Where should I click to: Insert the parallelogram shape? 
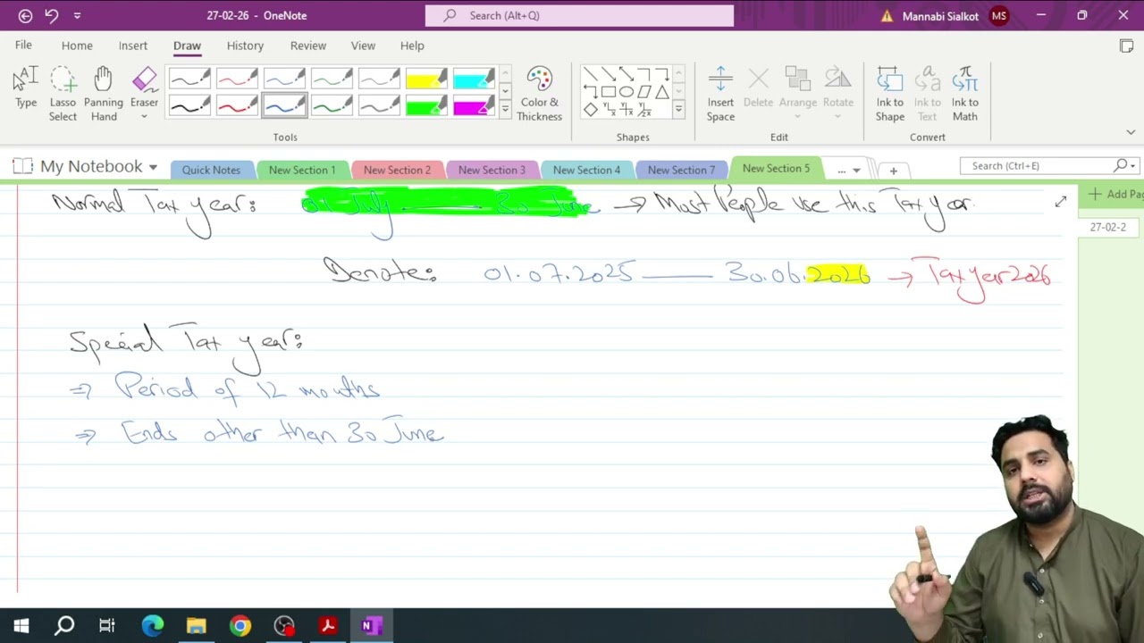click(644, 92)
